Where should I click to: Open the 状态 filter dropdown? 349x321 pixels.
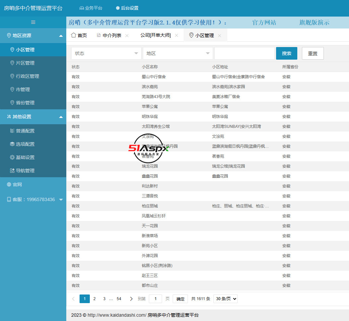106,53
